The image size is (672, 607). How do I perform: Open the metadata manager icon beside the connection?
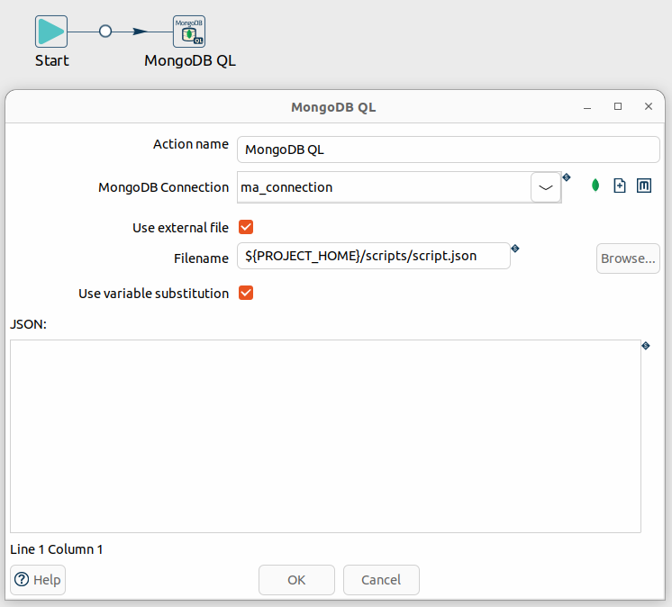(644, 186)
